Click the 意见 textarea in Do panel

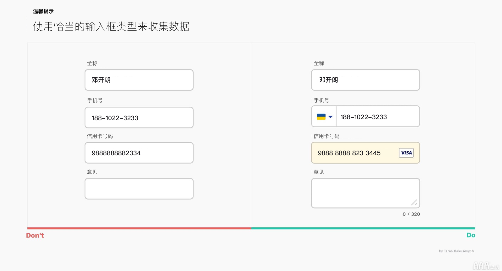[x=366, y=193]
